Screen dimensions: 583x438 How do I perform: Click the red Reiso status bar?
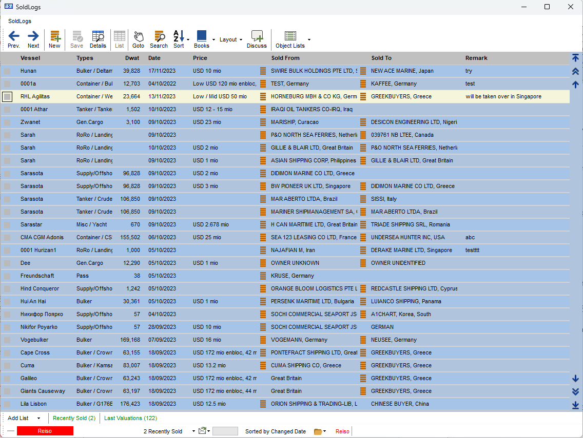pyautogui.click(x=45, y=431)
